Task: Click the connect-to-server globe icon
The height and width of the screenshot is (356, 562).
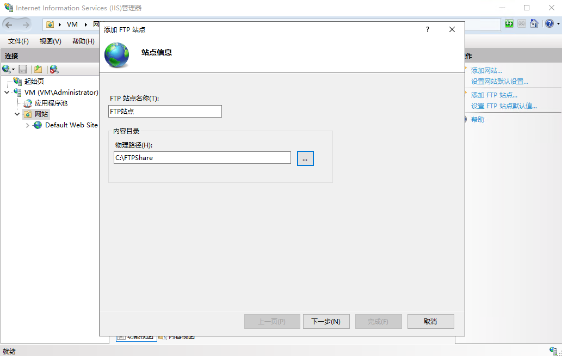Action: click(7, 69)
